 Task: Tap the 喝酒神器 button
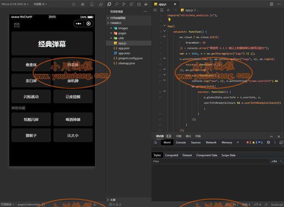tap(73, 119)
